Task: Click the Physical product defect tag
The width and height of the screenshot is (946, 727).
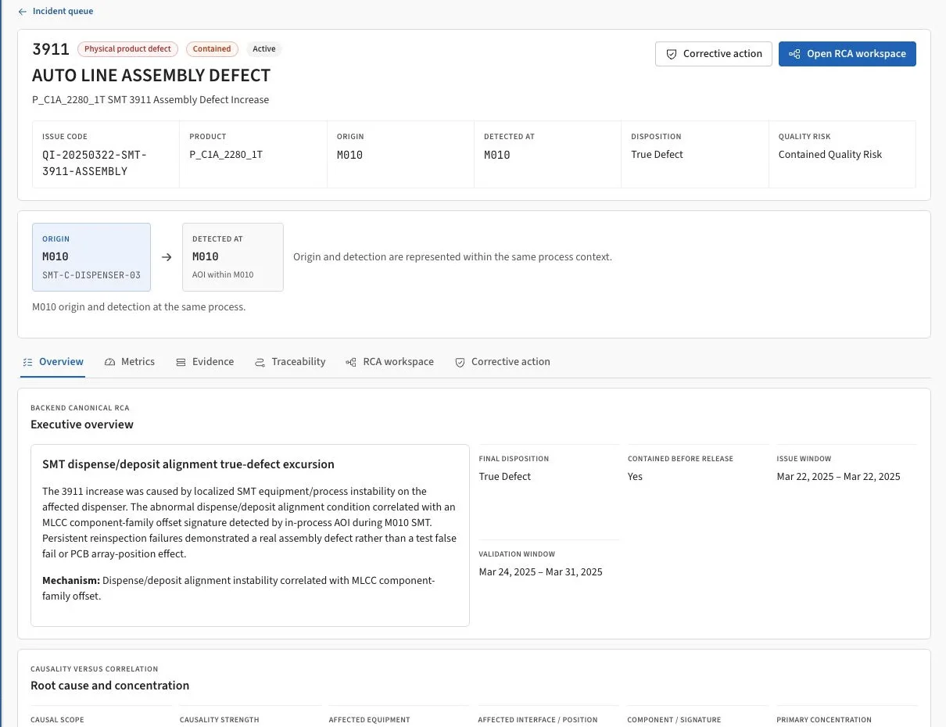Action: coord(127,48)
